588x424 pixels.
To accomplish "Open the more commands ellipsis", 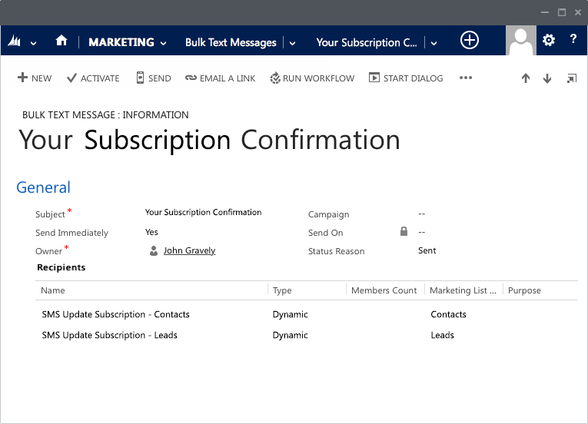I will point(466,78).
